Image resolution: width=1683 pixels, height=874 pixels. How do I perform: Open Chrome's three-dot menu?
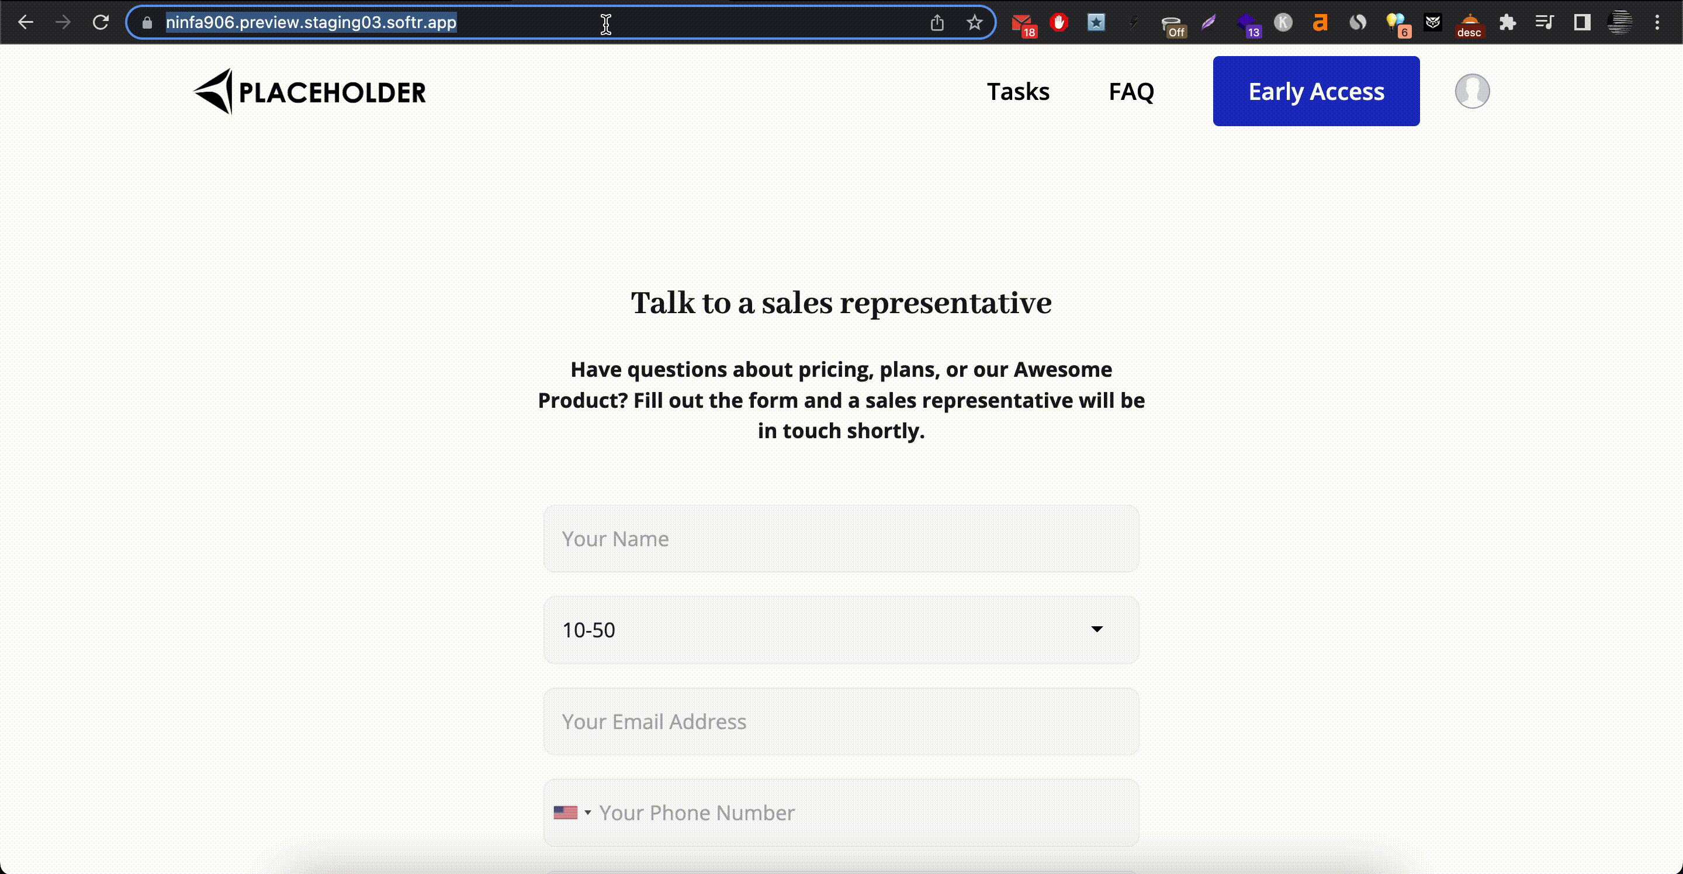pyautogui.click(x=1657, y=22)
